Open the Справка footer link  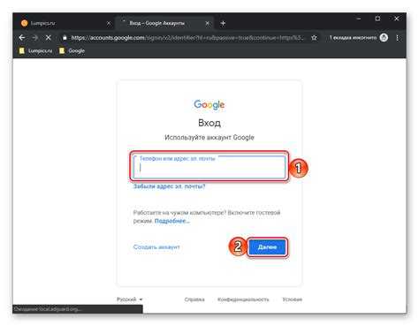tap(194, 299)
